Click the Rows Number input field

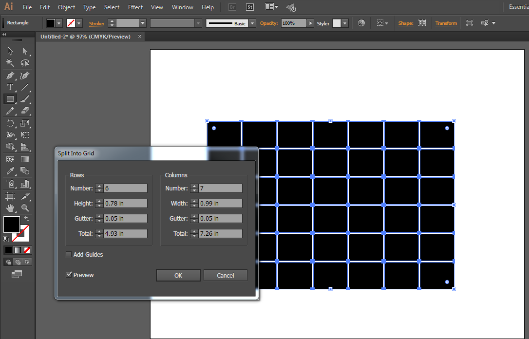tap(125, 188)
